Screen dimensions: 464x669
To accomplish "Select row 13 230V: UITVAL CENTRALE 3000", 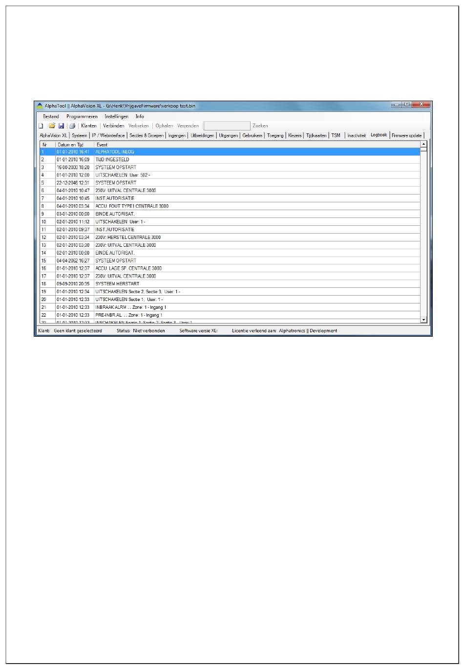I will [x=230, y=245].
